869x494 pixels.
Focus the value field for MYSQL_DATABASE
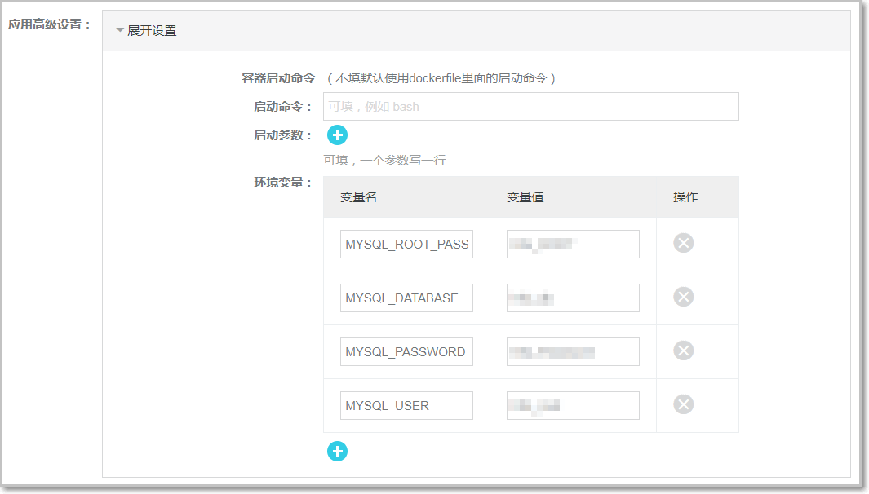(x=573, y=298)
